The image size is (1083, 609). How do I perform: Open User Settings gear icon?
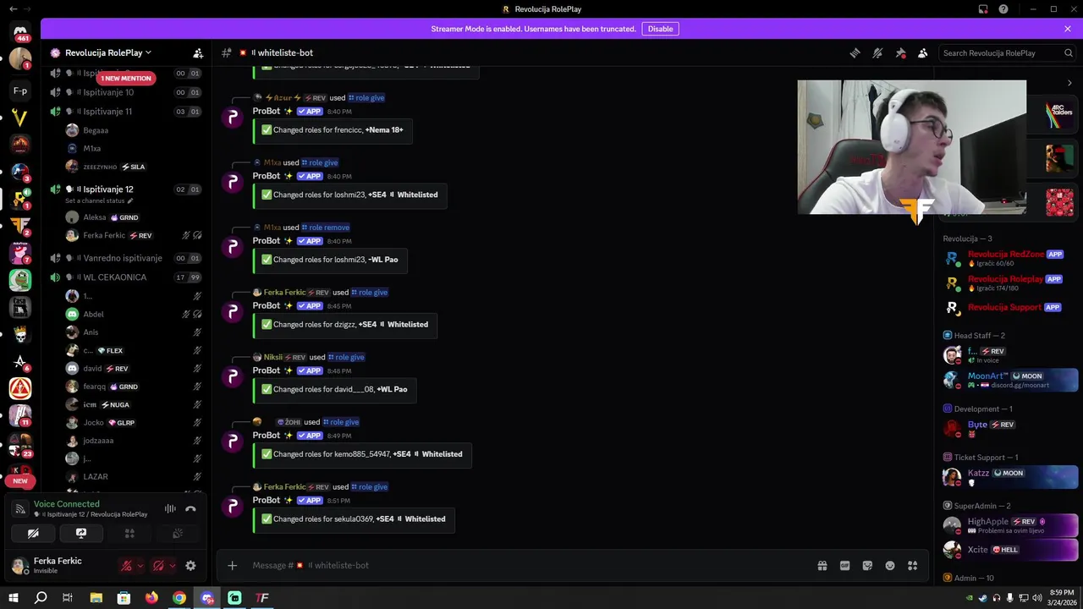click(190, 566)
